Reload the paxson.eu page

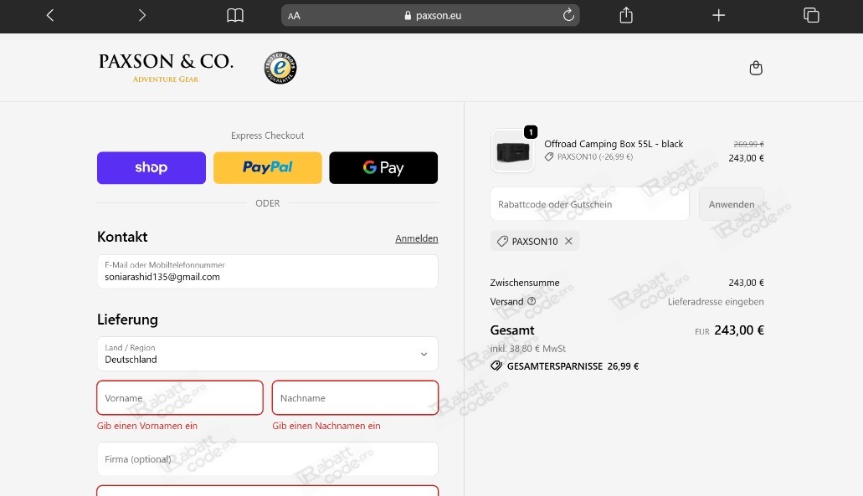pos(568,15)
